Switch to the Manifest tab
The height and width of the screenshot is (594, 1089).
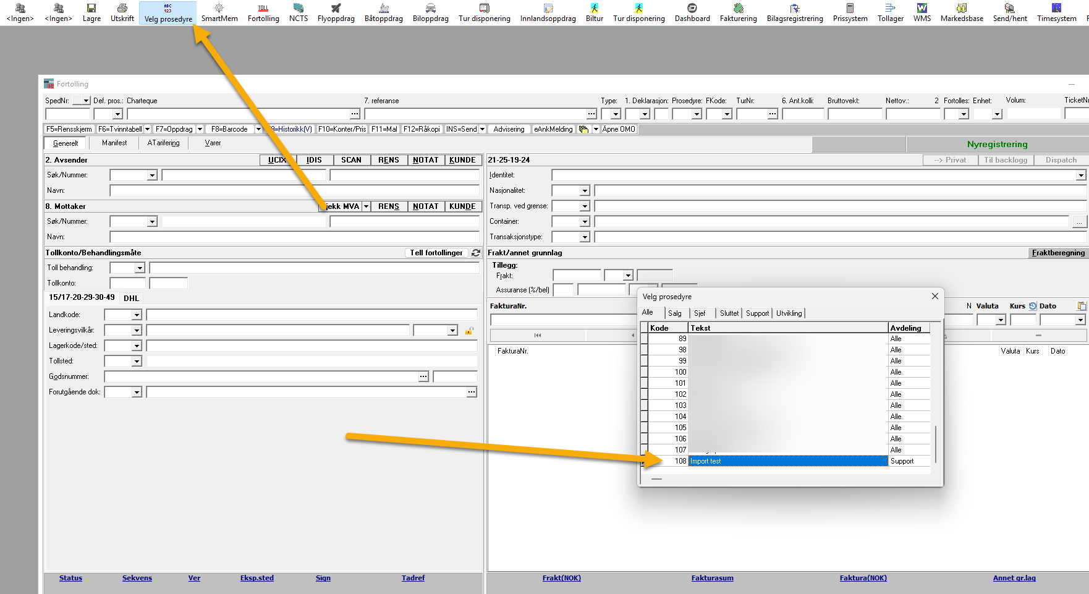[x=114, y=143]
